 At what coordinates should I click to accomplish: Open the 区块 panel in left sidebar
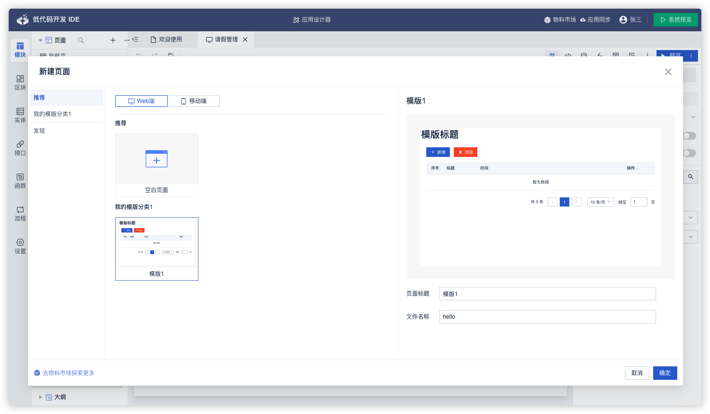point(20,82)
